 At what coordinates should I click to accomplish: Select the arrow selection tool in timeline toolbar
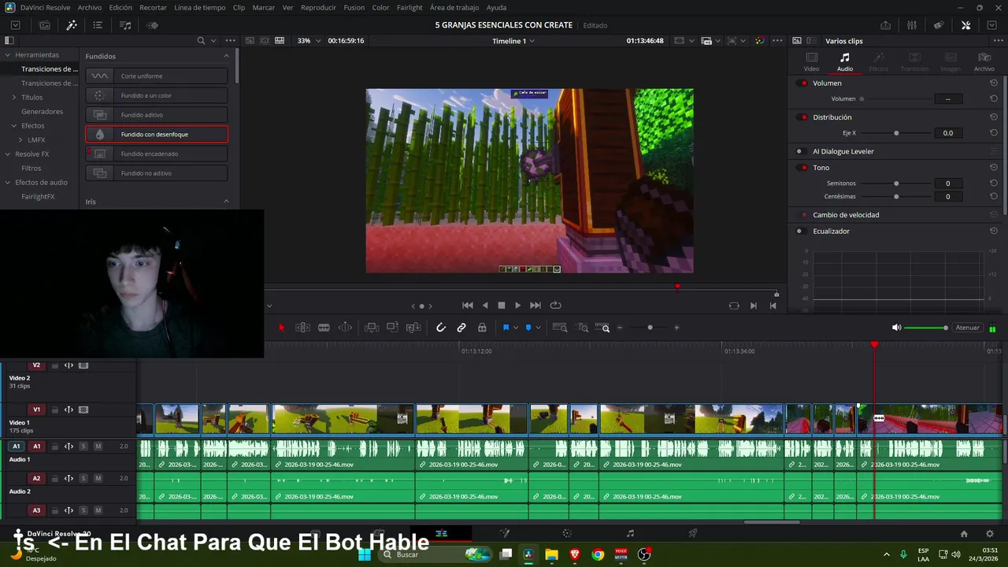coord(281,328)
